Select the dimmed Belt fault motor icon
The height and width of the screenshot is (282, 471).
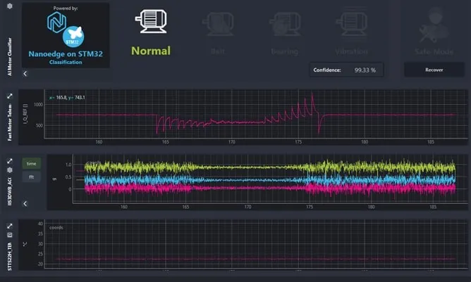[x=218, y=26]
